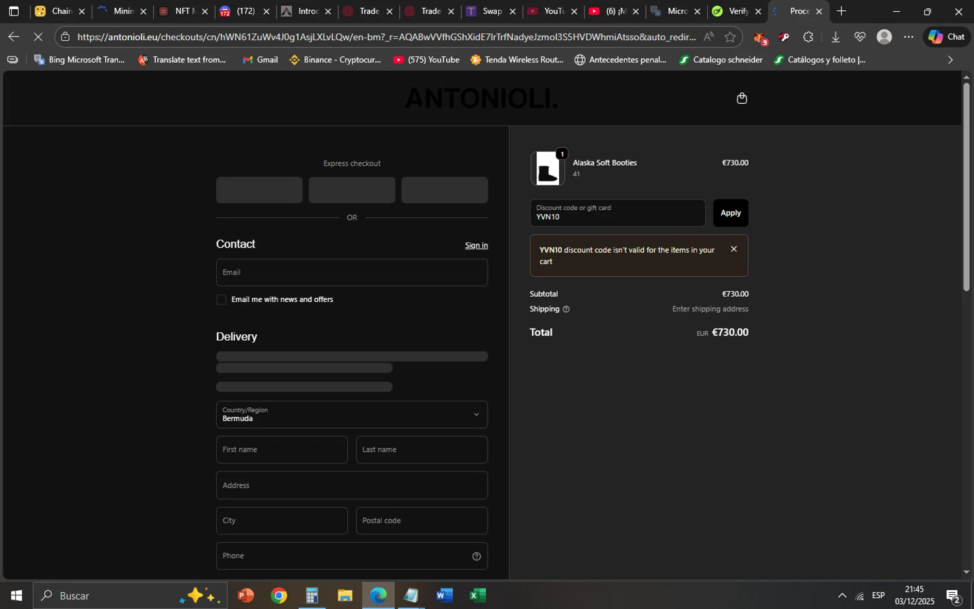974x609 pixels.
Task: Click the phone field help icon
Action: pyautogui.click(x=477, y=556)
